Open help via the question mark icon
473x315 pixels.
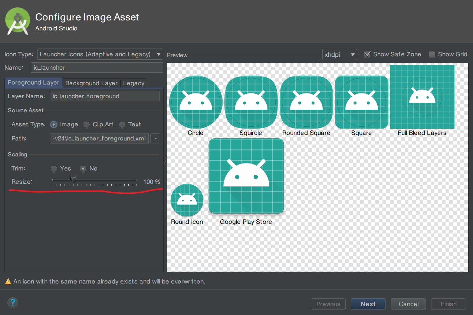[13, 303]
